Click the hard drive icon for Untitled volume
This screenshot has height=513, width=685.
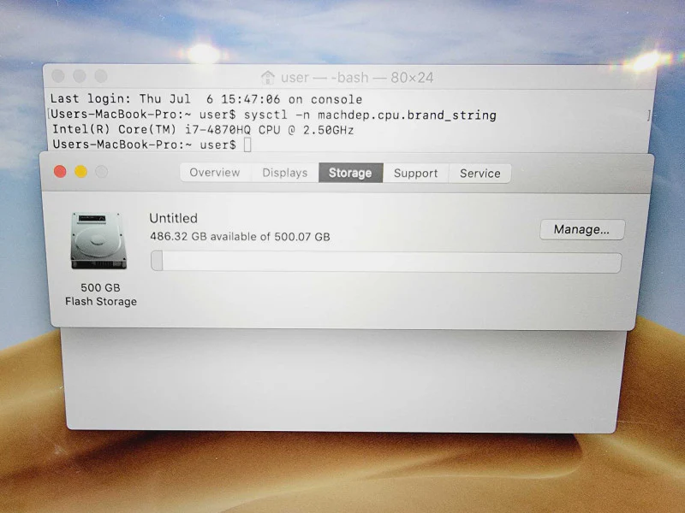coord(98,240)
